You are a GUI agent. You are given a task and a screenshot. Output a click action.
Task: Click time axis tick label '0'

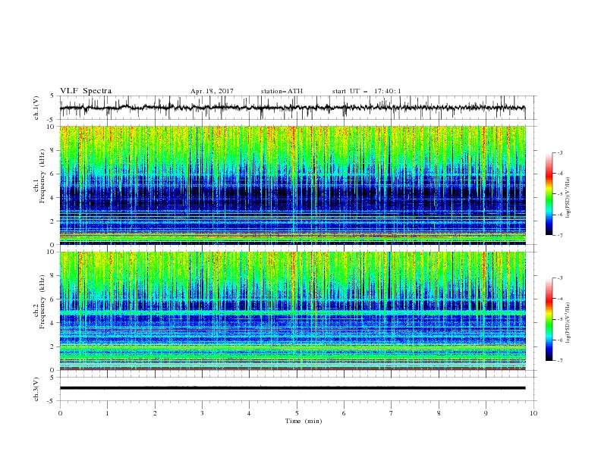[60, 413]
